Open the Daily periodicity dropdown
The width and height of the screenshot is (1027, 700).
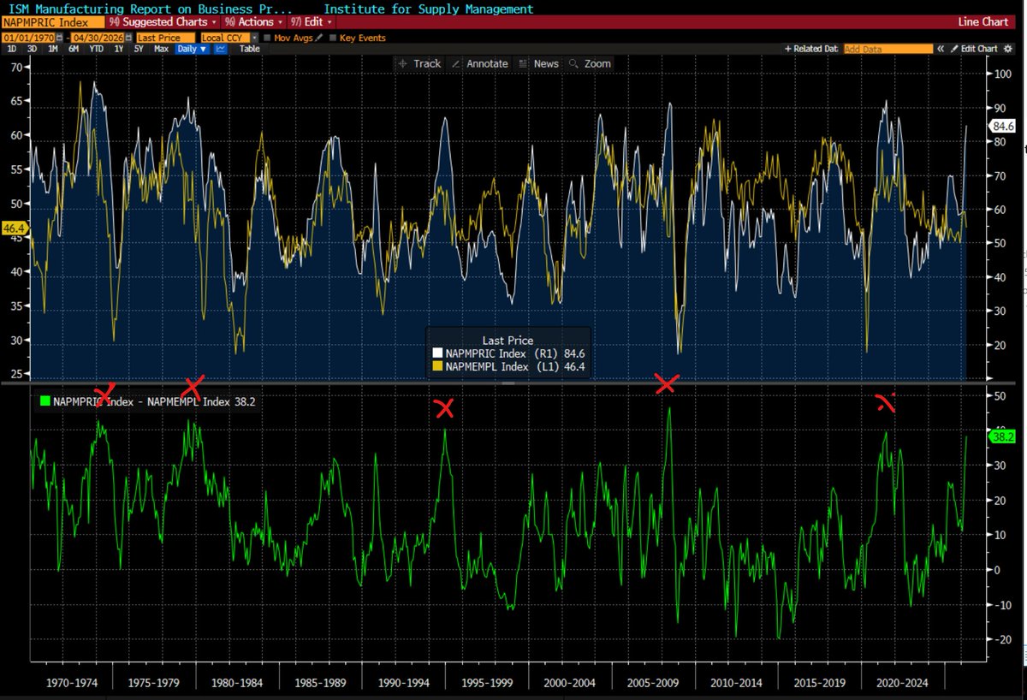click(192, 49)
